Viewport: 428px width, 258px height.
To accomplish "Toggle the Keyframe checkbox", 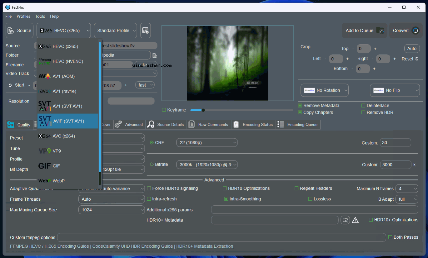I will coord(164,110).
